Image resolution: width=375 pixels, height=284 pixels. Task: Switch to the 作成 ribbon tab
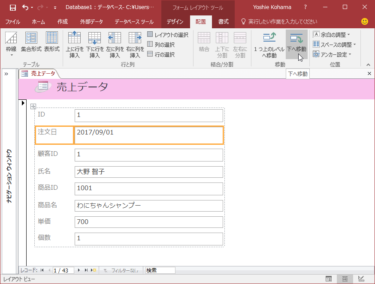point(62,22)
